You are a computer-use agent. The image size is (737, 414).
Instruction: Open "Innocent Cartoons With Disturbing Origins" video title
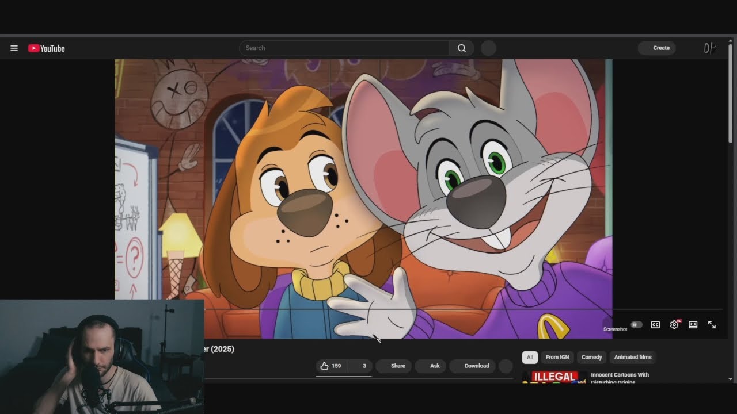click(x=620, y=378)
